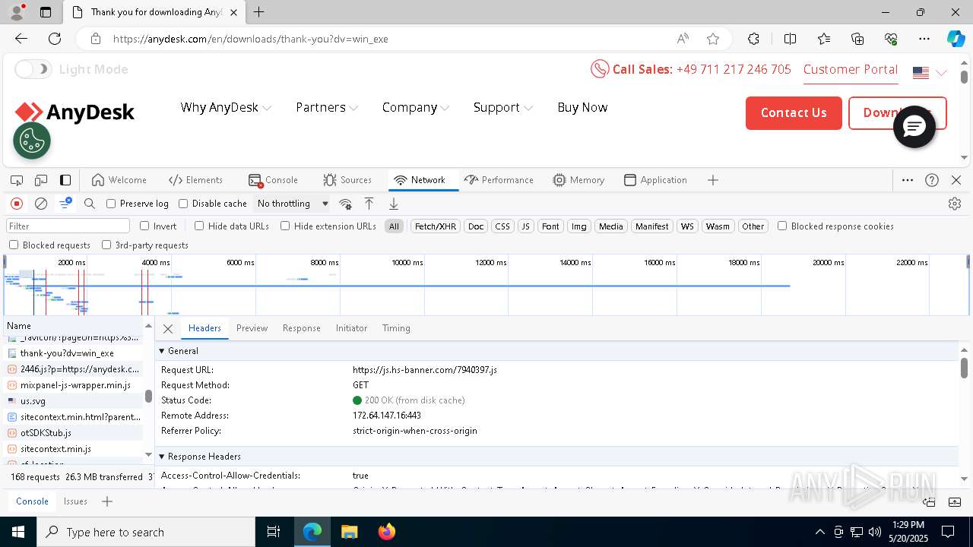Enable Preserve log checkbox
This screenshot has width=973, height=547.
[111, 204]
